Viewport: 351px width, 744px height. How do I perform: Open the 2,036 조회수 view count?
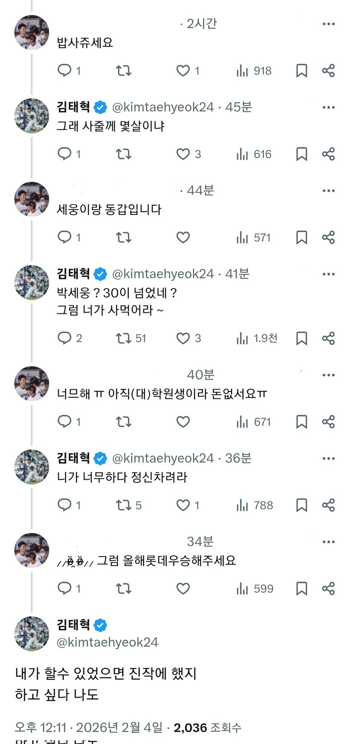click(207, 727)
